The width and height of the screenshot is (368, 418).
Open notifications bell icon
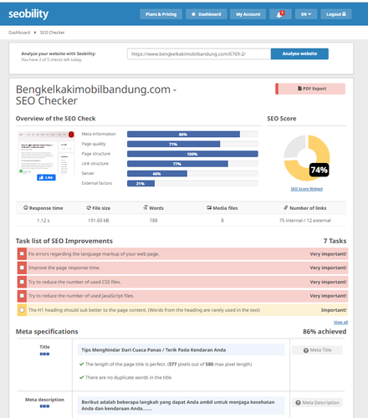click(x=280, y=14)
